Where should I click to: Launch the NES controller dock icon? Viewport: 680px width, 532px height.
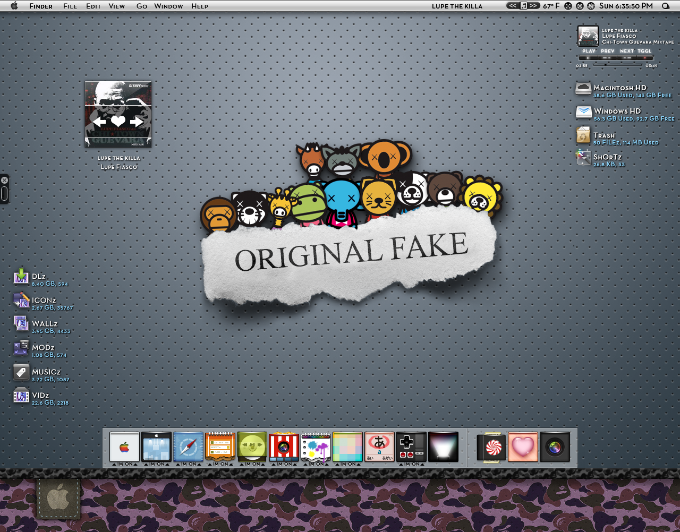[x=411, y=447]
